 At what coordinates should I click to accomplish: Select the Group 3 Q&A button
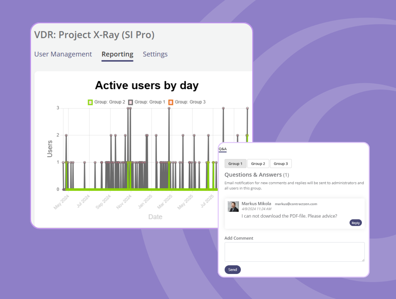(281, 164)
